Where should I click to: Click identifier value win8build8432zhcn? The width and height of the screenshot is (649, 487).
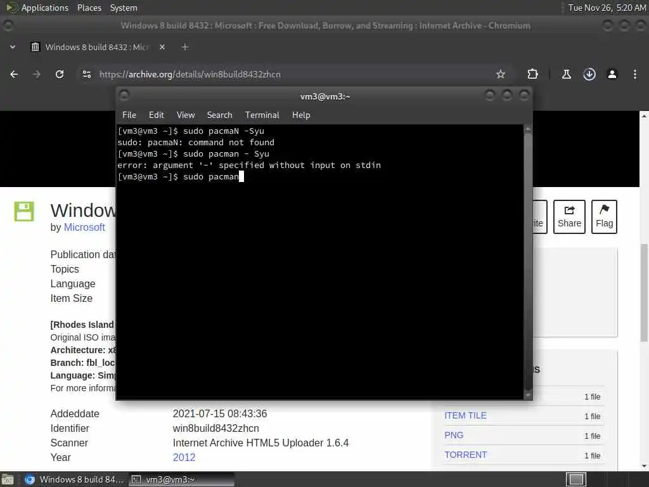[x=215, y=428]
